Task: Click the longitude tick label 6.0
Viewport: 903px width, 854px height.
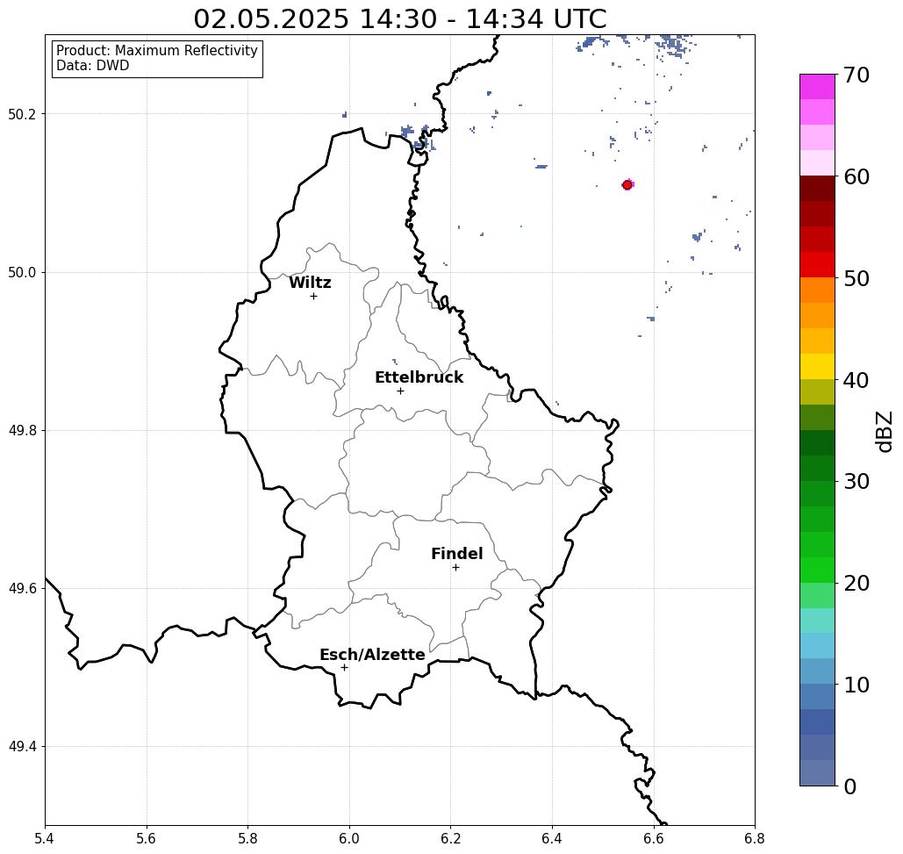Action: (349, 838)
